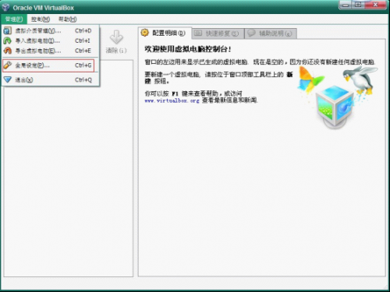This screenshot has height=292, width=390.
Task: Click the orange export appliance icon
Action: point(8,51)
